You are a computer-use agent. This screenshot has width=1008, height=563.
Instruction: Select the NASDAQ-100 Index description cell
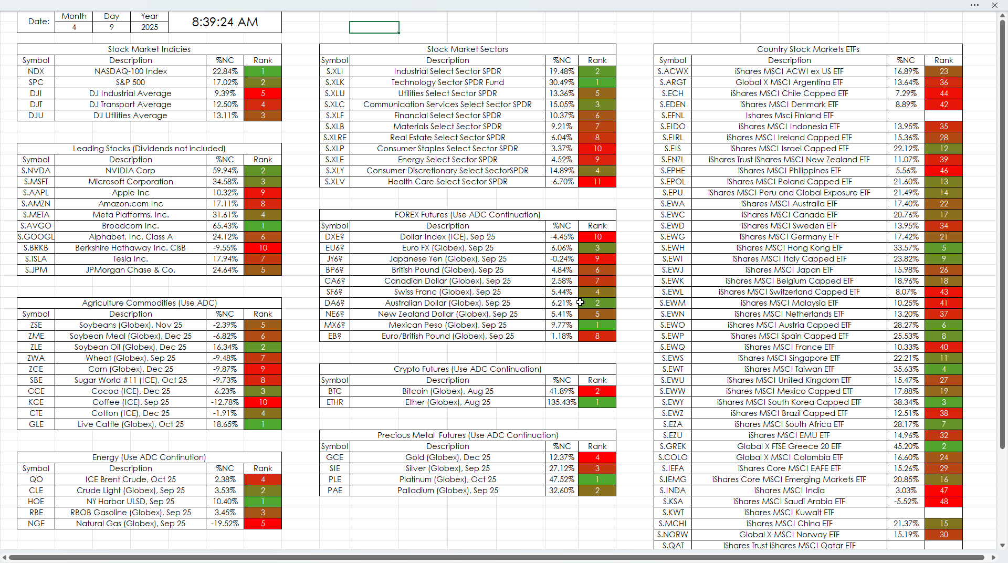(131, 71)
